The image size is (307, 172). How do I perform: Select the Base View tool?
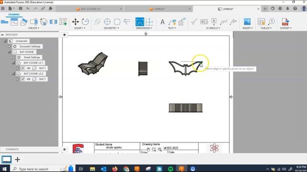click(4, 22)
